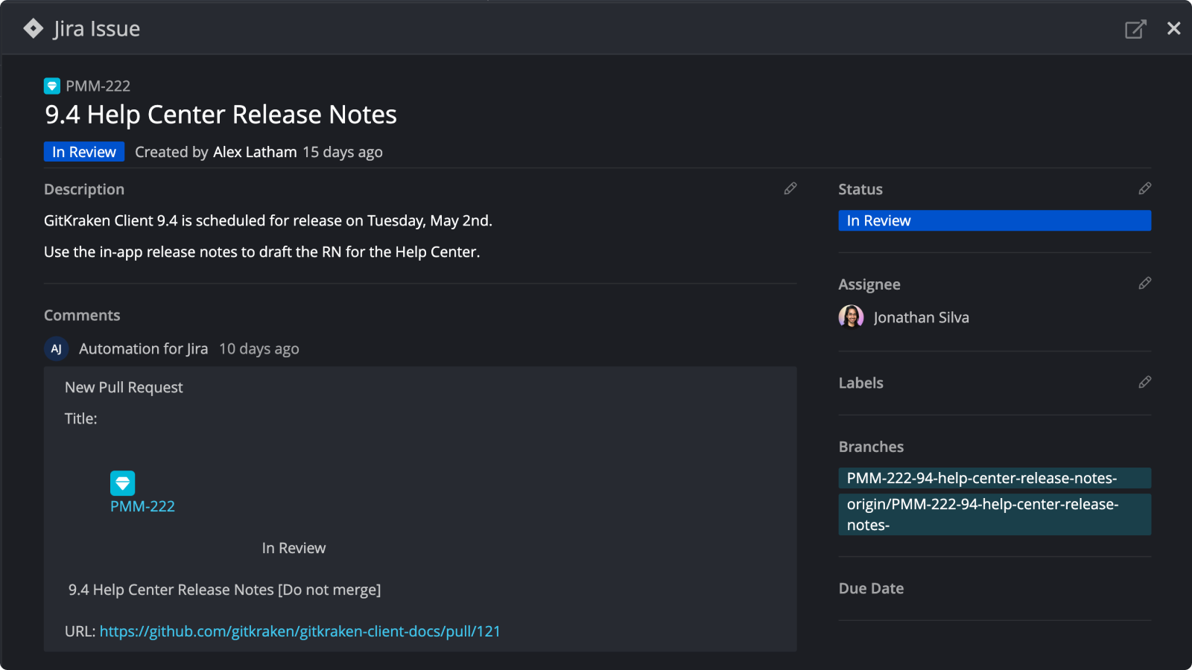Image resolution: width=1192 pixels, height=670 pixels.
Task: Click the description line about Tuesday, May 2nd
Action: click(x=268, y=220)
